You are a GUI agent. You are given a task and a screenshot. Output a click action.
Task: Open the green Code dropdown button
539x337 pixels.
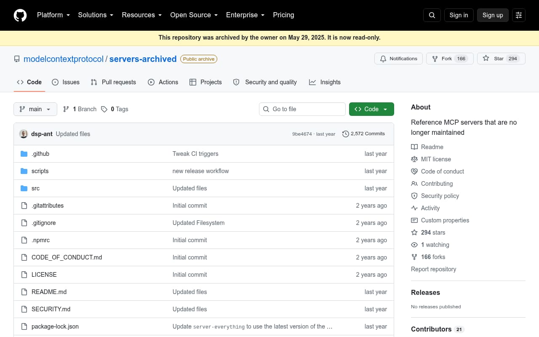(371, 109)
